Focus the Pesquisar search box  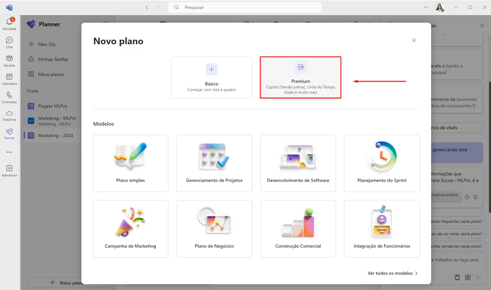point(245,7)
